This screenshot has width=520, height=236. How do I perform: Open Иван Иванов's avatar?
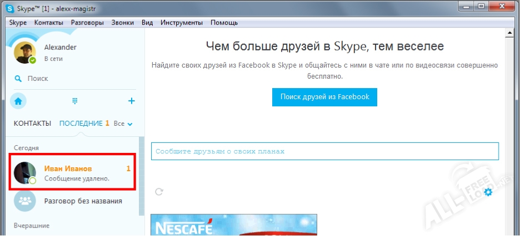(24, 173)
